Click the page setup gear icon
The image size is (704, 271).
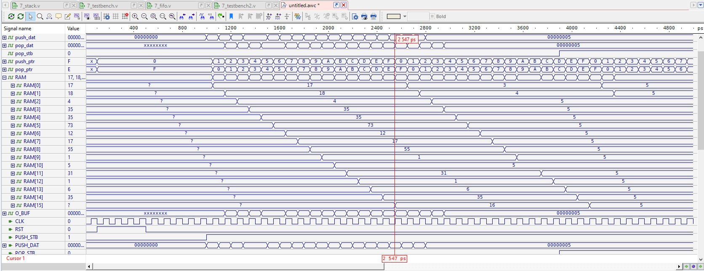point(355,16)
